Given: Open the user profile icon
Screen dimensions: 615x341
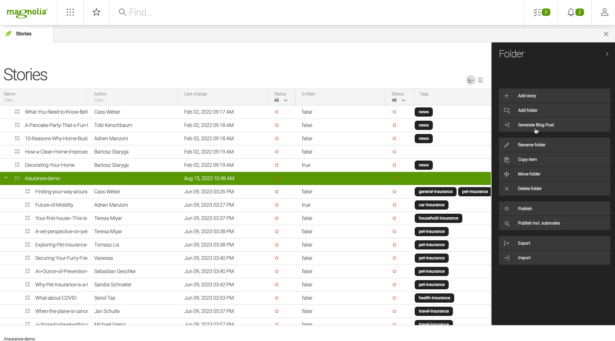Looking at the screenshot, I should (604, 13).
